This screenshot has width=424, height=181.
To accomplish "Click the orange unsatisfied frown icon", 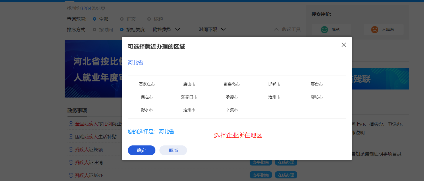I will 375,30.
